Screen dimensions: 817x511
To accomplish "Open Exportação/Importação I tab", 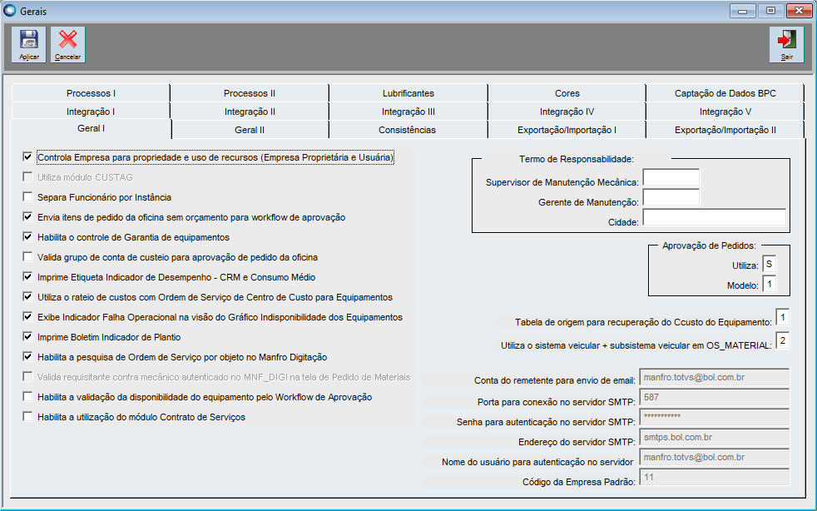I will (x=567, y=130).
